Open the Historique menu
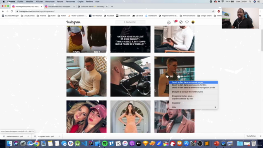Image resolution: width=263 pixels, height=148 pixels. click(50, 2)
